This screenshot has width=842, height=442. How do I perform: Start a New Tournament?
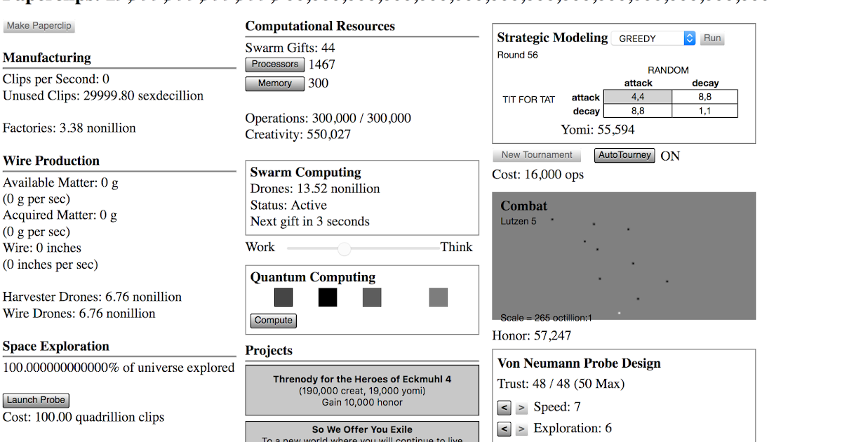click(537, 155)
